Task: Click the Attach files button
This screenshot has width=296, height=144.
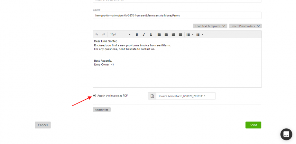Action: [x=102, y=110]
